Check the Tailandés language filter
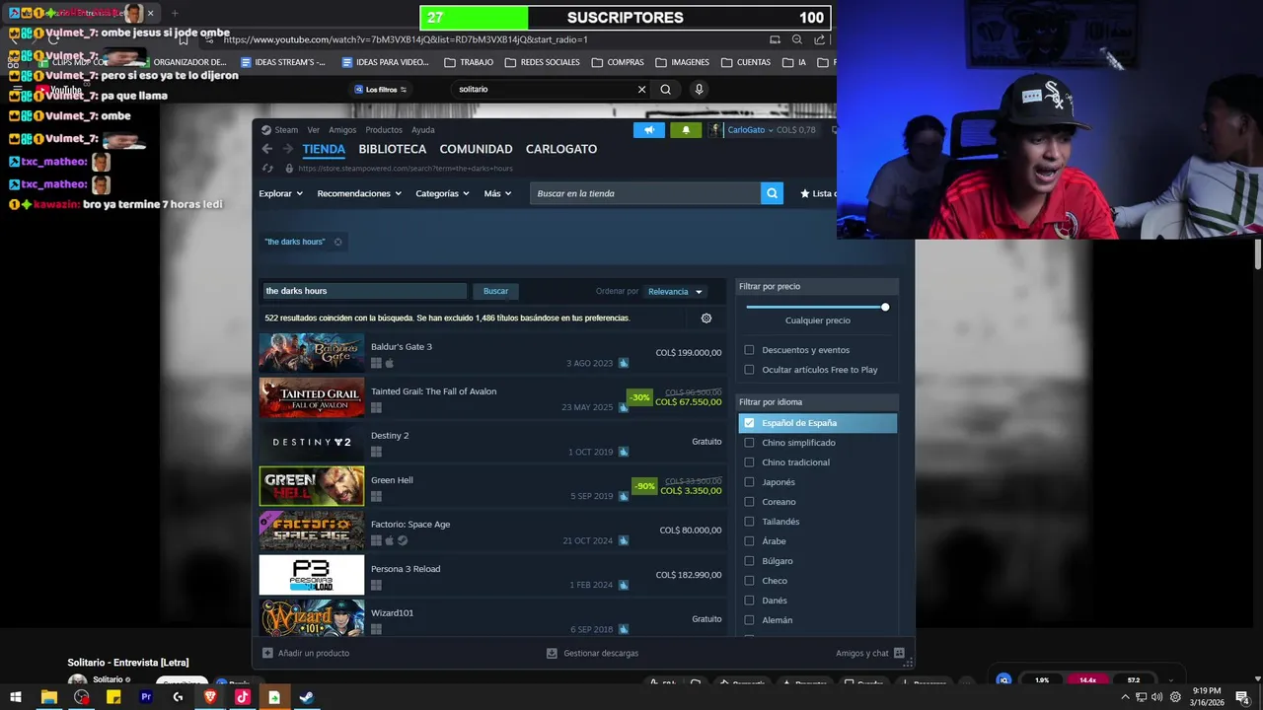 pyautogui.click(x=749, y=522)
